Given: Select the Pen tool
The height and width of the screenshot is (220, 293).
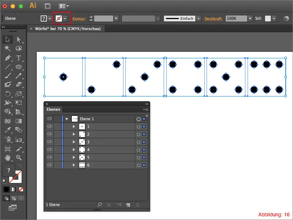Looking at the screenshot, I should 8,58.
